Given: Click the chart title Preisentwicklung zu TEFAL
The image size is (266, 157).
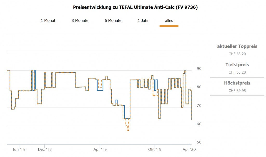Looking at the screenshot, I should (135, 8).
